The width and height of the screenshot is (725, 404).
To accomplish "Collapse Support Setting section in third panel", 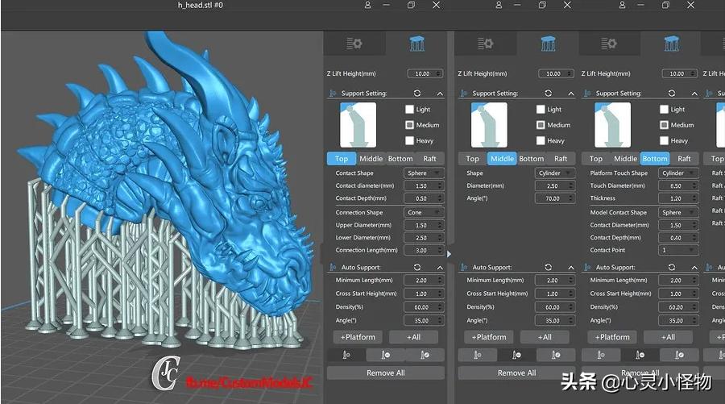I will point(695,94).
